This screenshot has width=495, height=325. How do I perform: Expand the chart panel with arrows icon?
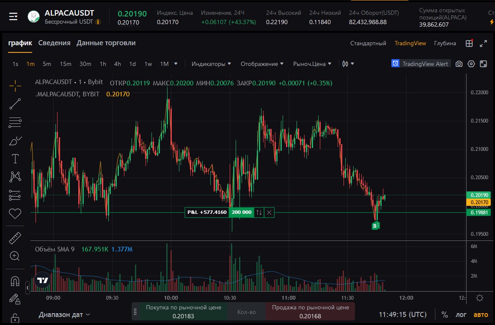click(483, 44)
